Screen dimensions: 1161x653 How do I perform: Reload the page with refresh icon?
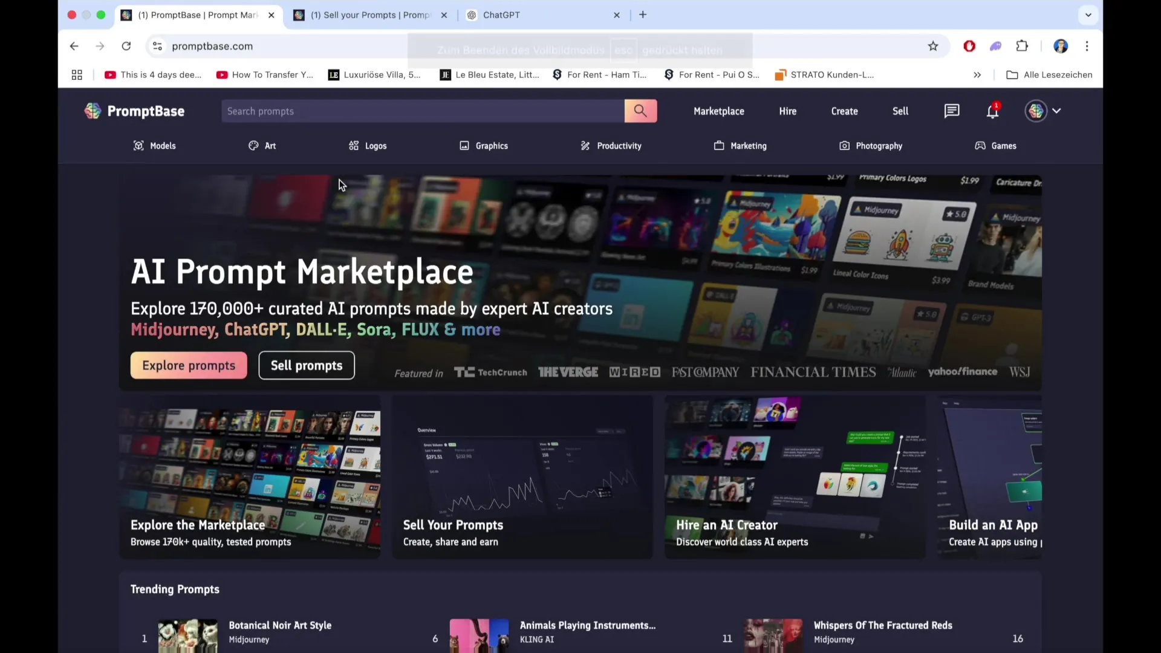point(126,46)
